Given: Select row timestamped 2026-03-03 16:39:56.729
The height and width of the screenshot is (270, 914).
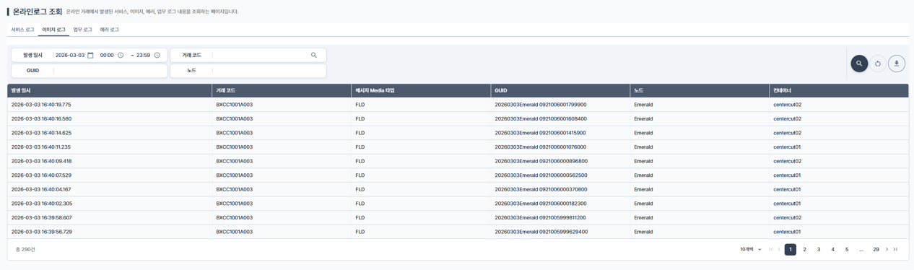Looking at the screenshot, I should coord(458,232).
